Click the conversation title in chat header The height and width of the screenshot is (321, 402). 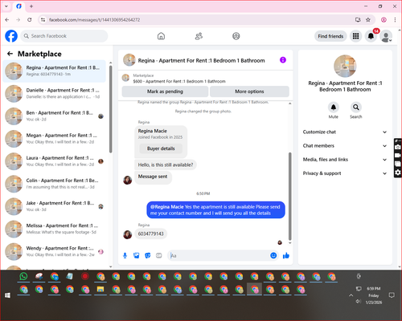[x=201, y=60]
